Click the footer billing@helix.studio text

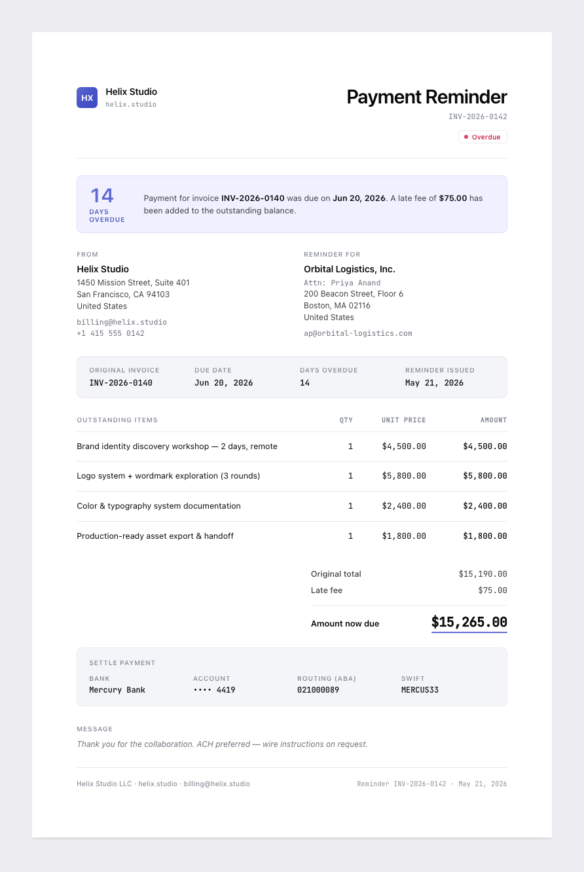[x=217, y=784]
